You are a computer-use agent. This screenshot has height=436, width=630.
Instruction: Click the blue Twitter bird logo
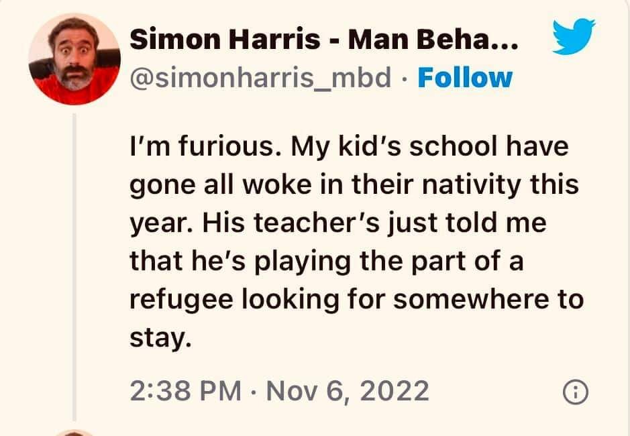coord(574,36)
